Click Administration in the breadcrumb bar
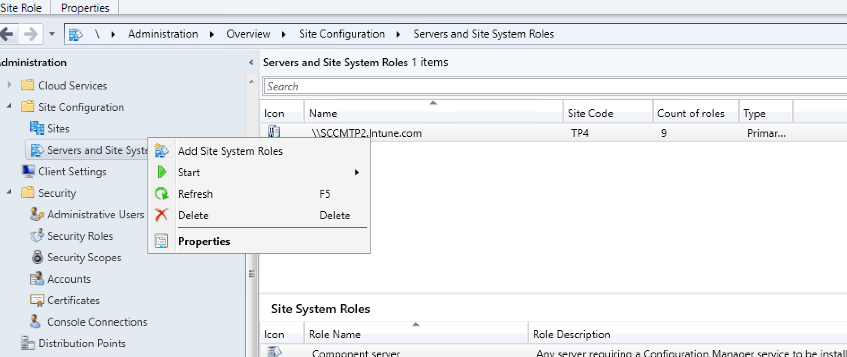The width and height of the screenshot is (847, 357). [x=163, y=34]
